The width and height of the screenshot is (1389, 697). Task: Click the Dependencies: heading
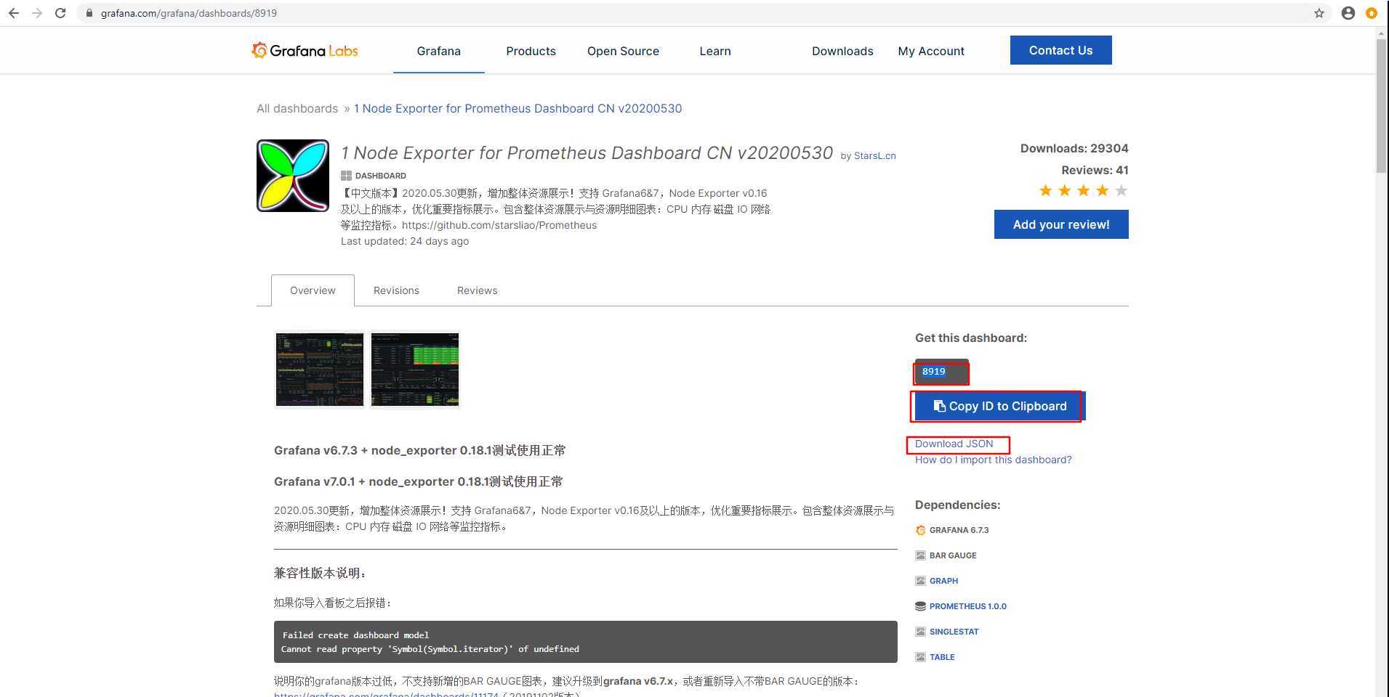(957, 505)
